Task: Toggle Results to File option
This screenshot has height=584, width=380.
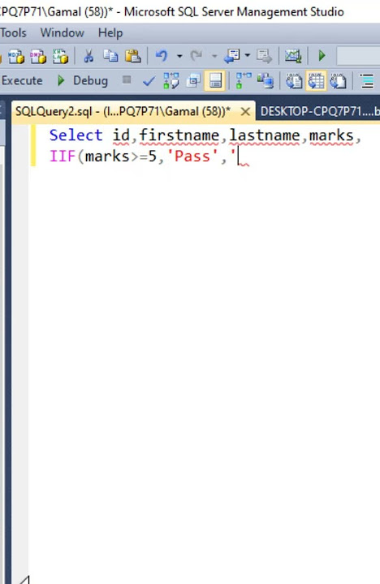Action: pyautogui.click(x=338, y=80)
